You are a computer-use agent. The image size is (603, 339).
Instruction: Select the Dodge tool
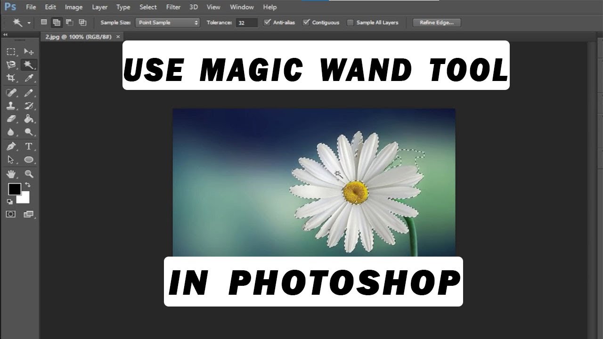coord(29,132)
